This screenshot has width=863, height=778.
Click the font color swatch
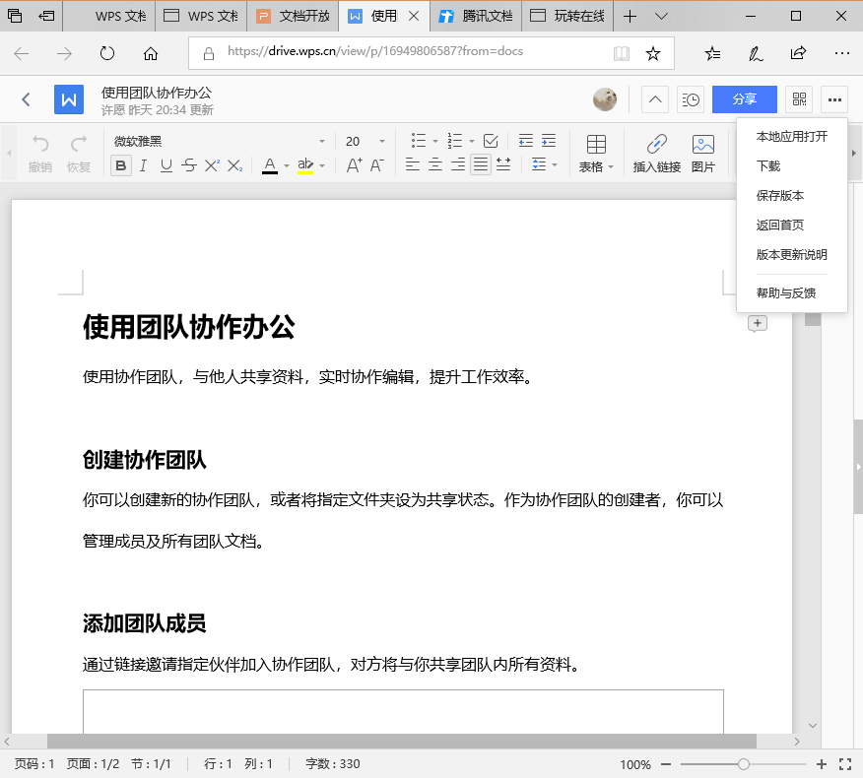[270, 165]
